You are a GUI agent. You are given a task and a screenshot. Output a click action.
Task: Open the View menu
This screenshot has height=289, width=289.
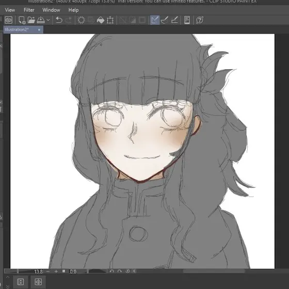click(10, 10)
